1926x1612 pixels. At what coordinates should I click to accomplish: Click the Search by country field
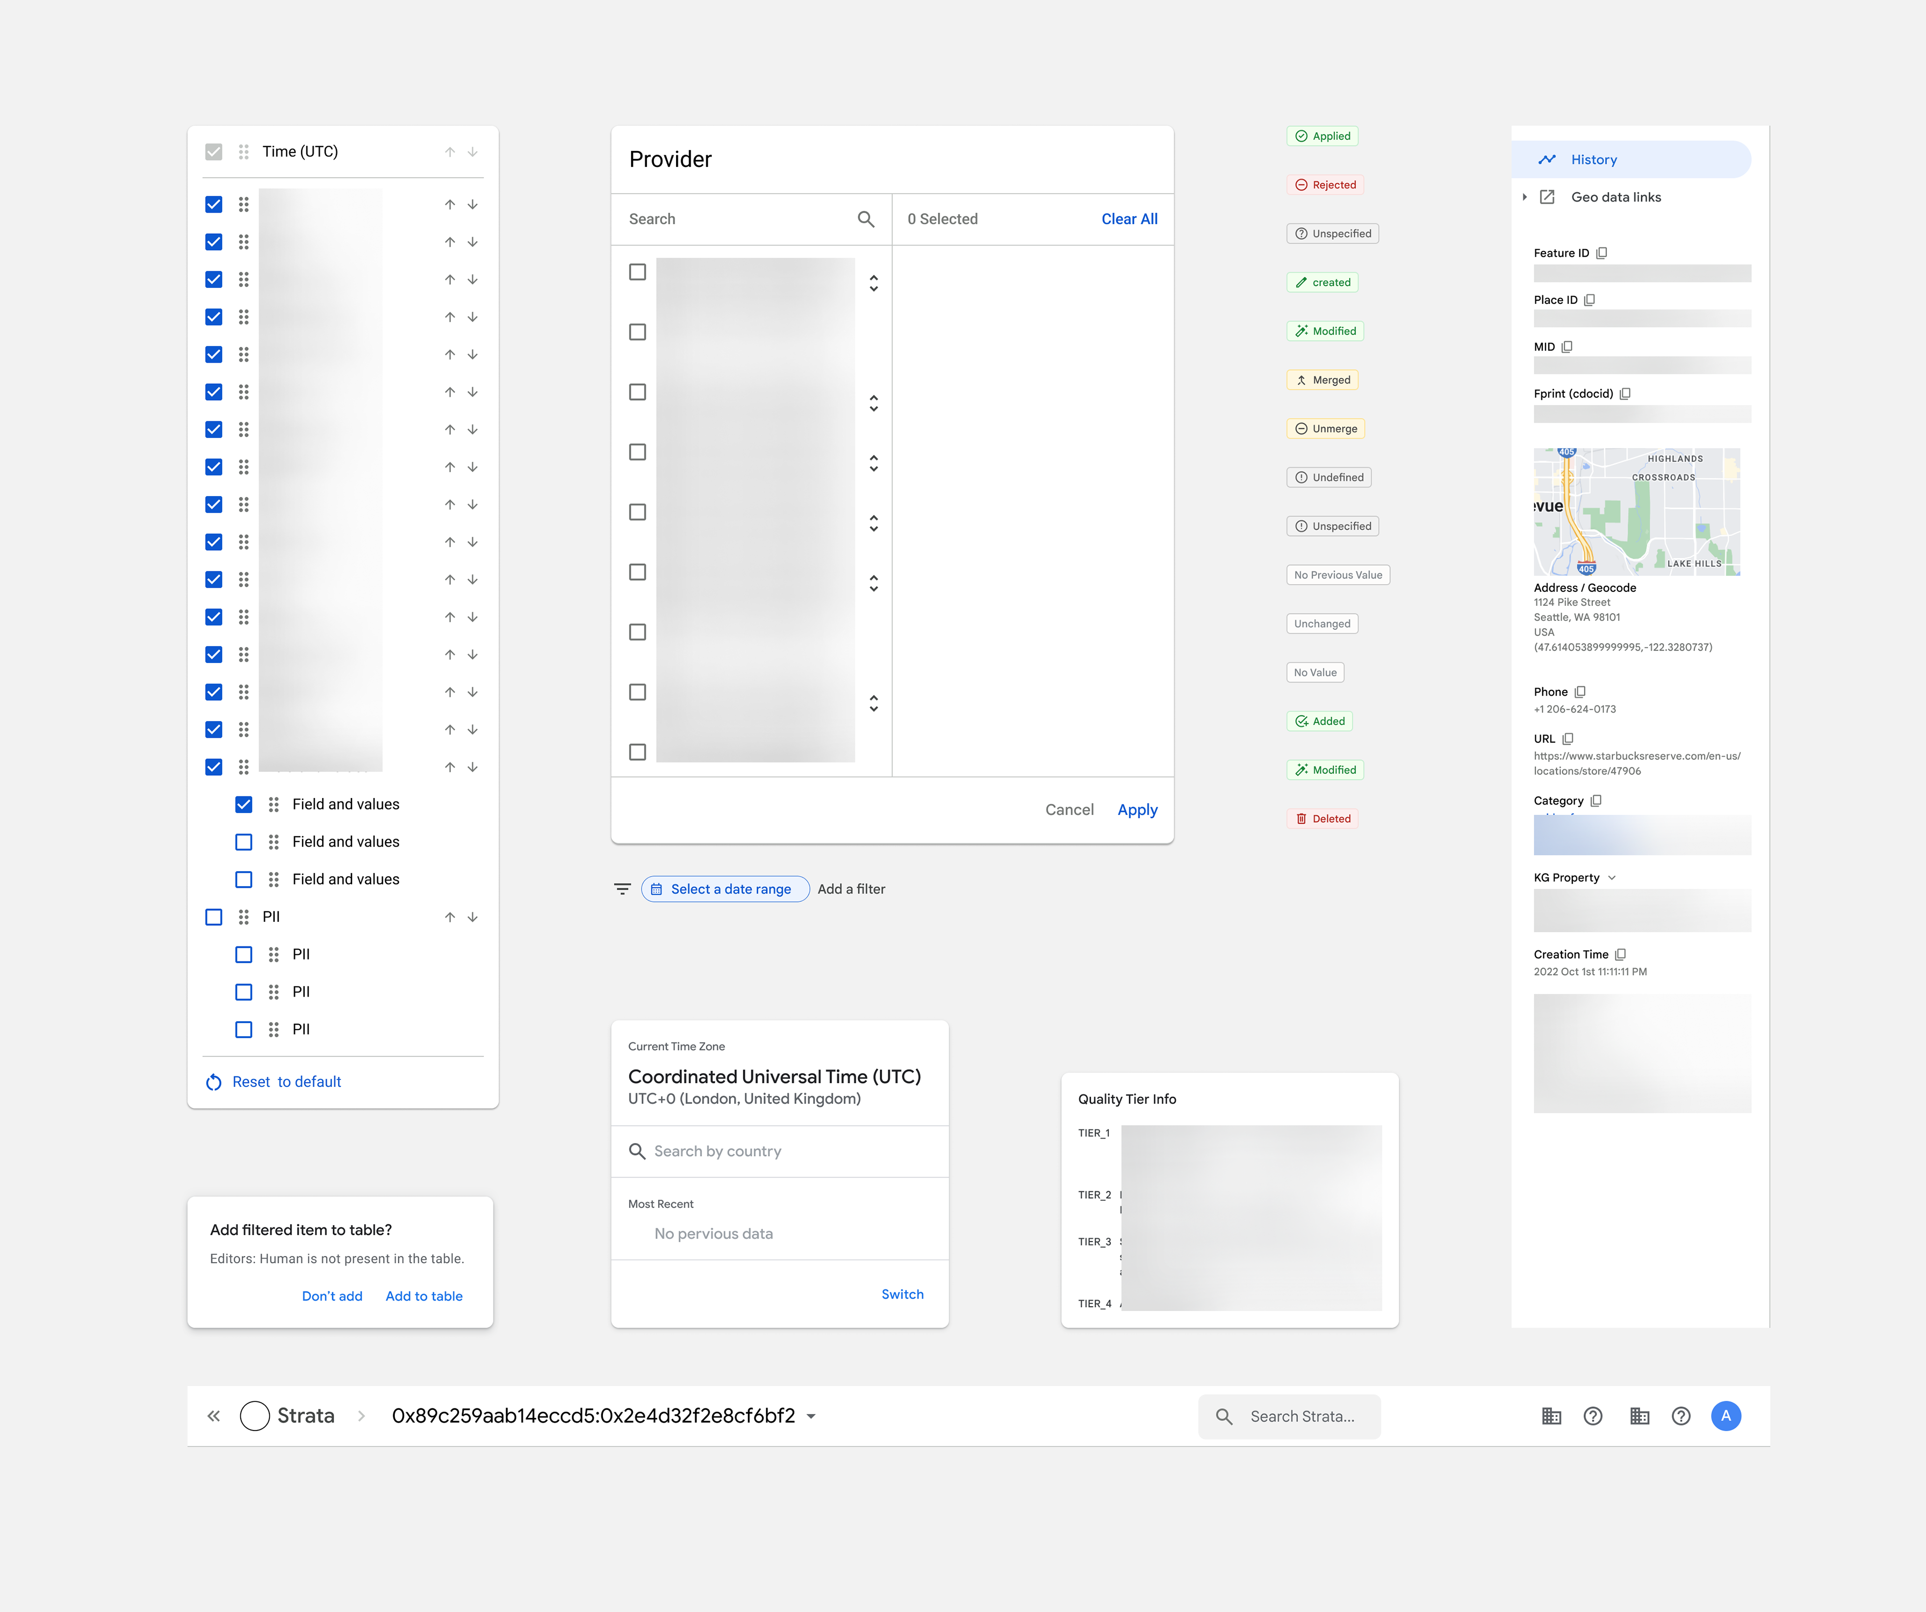point(779,1151)
